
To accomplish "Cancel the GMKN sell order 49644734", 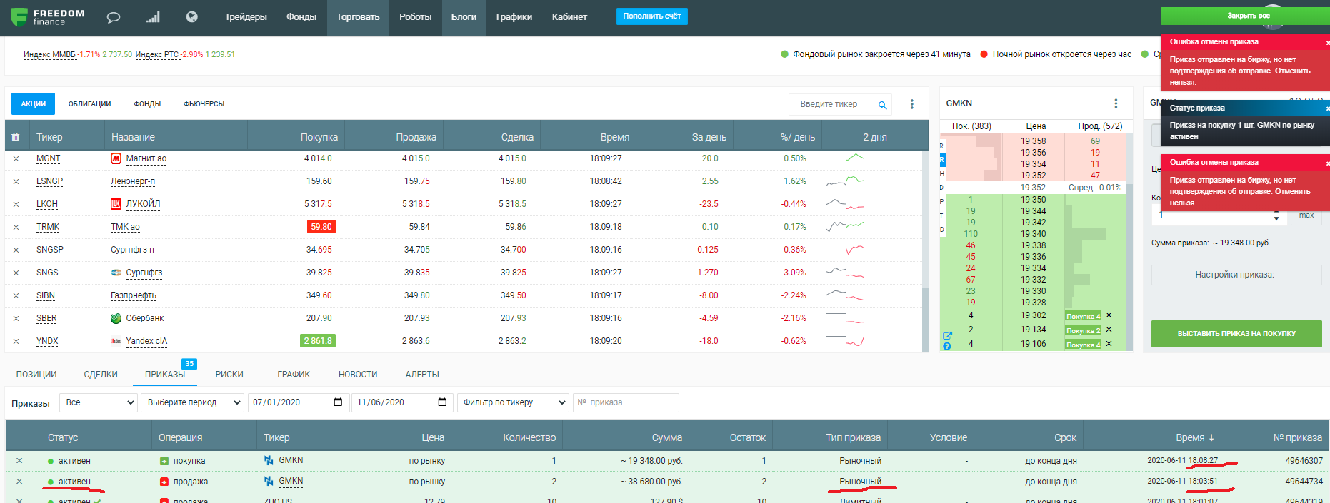I will point(19,482).
